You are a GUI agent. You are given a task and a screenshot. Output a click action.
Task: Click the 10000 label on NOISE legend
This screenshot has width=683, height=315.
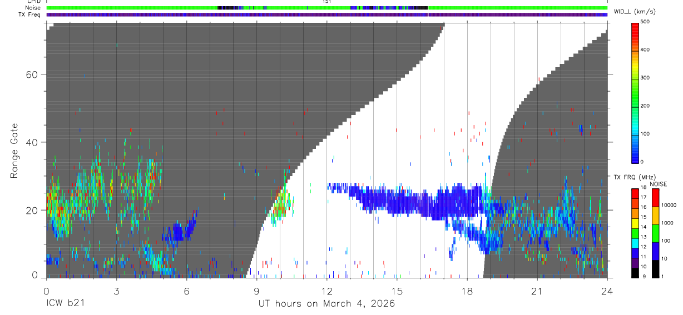pyautogui.click(x=670, y=205)
